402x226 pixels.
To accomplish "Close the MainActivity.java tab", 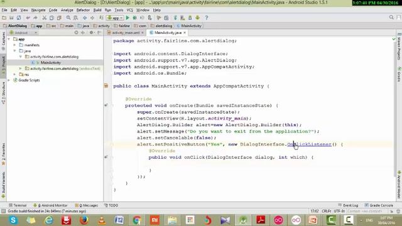I will tap(185, 33).
